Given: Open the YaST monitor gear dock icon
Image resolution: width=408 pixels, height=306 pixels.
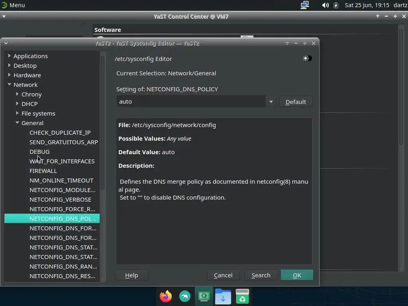Looking at the screenshot, I should point(204,296).
